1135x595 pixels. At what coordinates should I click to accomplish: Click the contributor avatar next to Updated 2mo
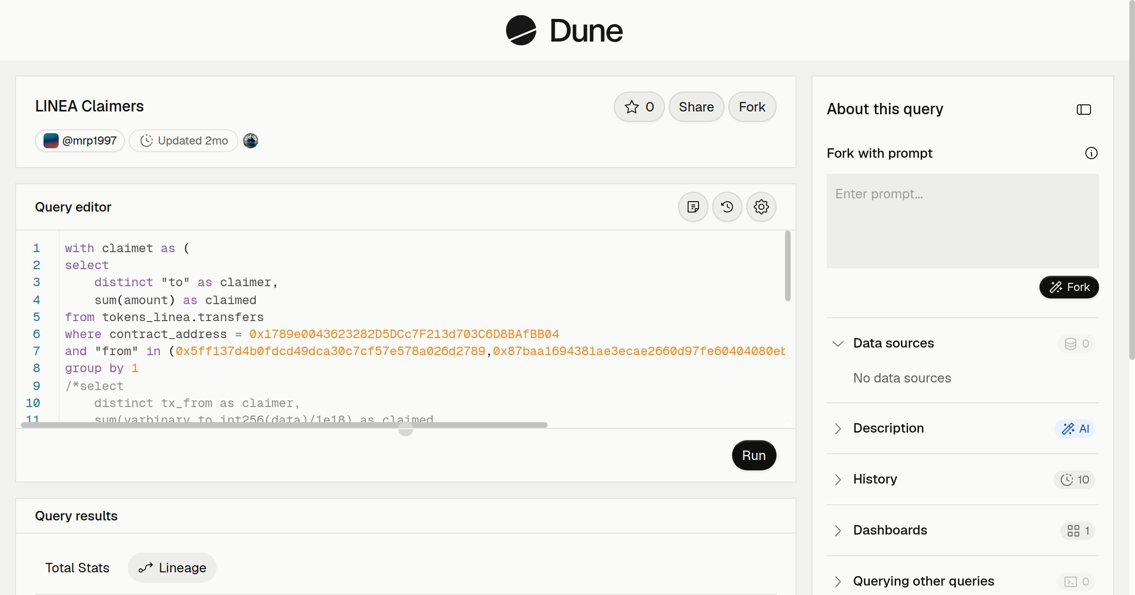coord(251,141)
